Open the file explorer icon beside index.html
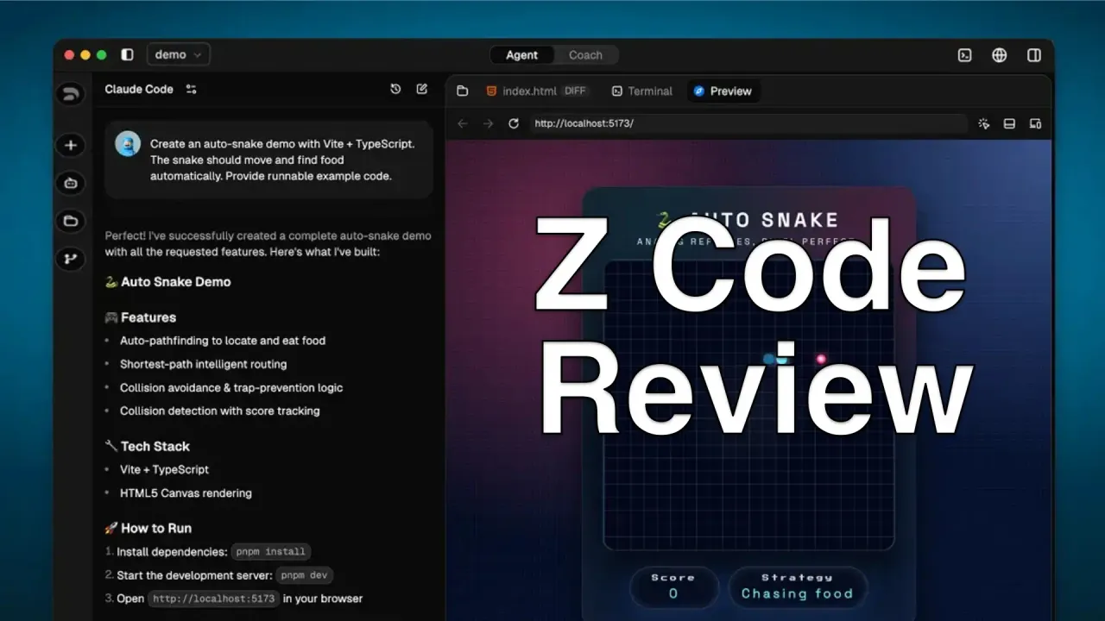 click(x=463, y=91)
